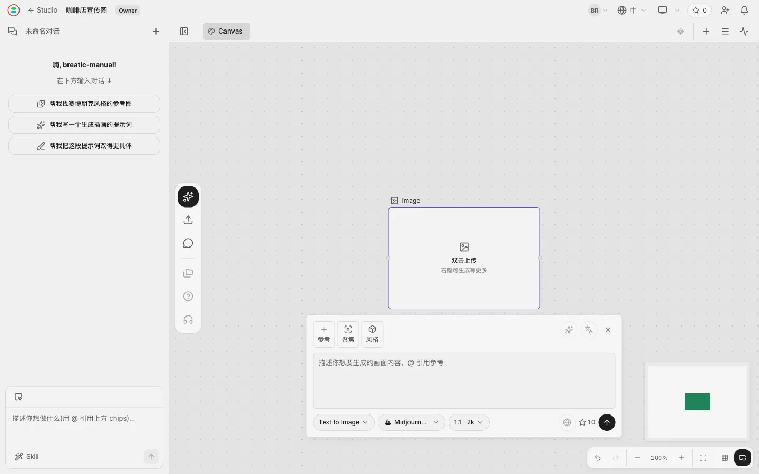Click the 双击上传 image placeholder
This screenshot has height=474, width=759.
(464, 258)
